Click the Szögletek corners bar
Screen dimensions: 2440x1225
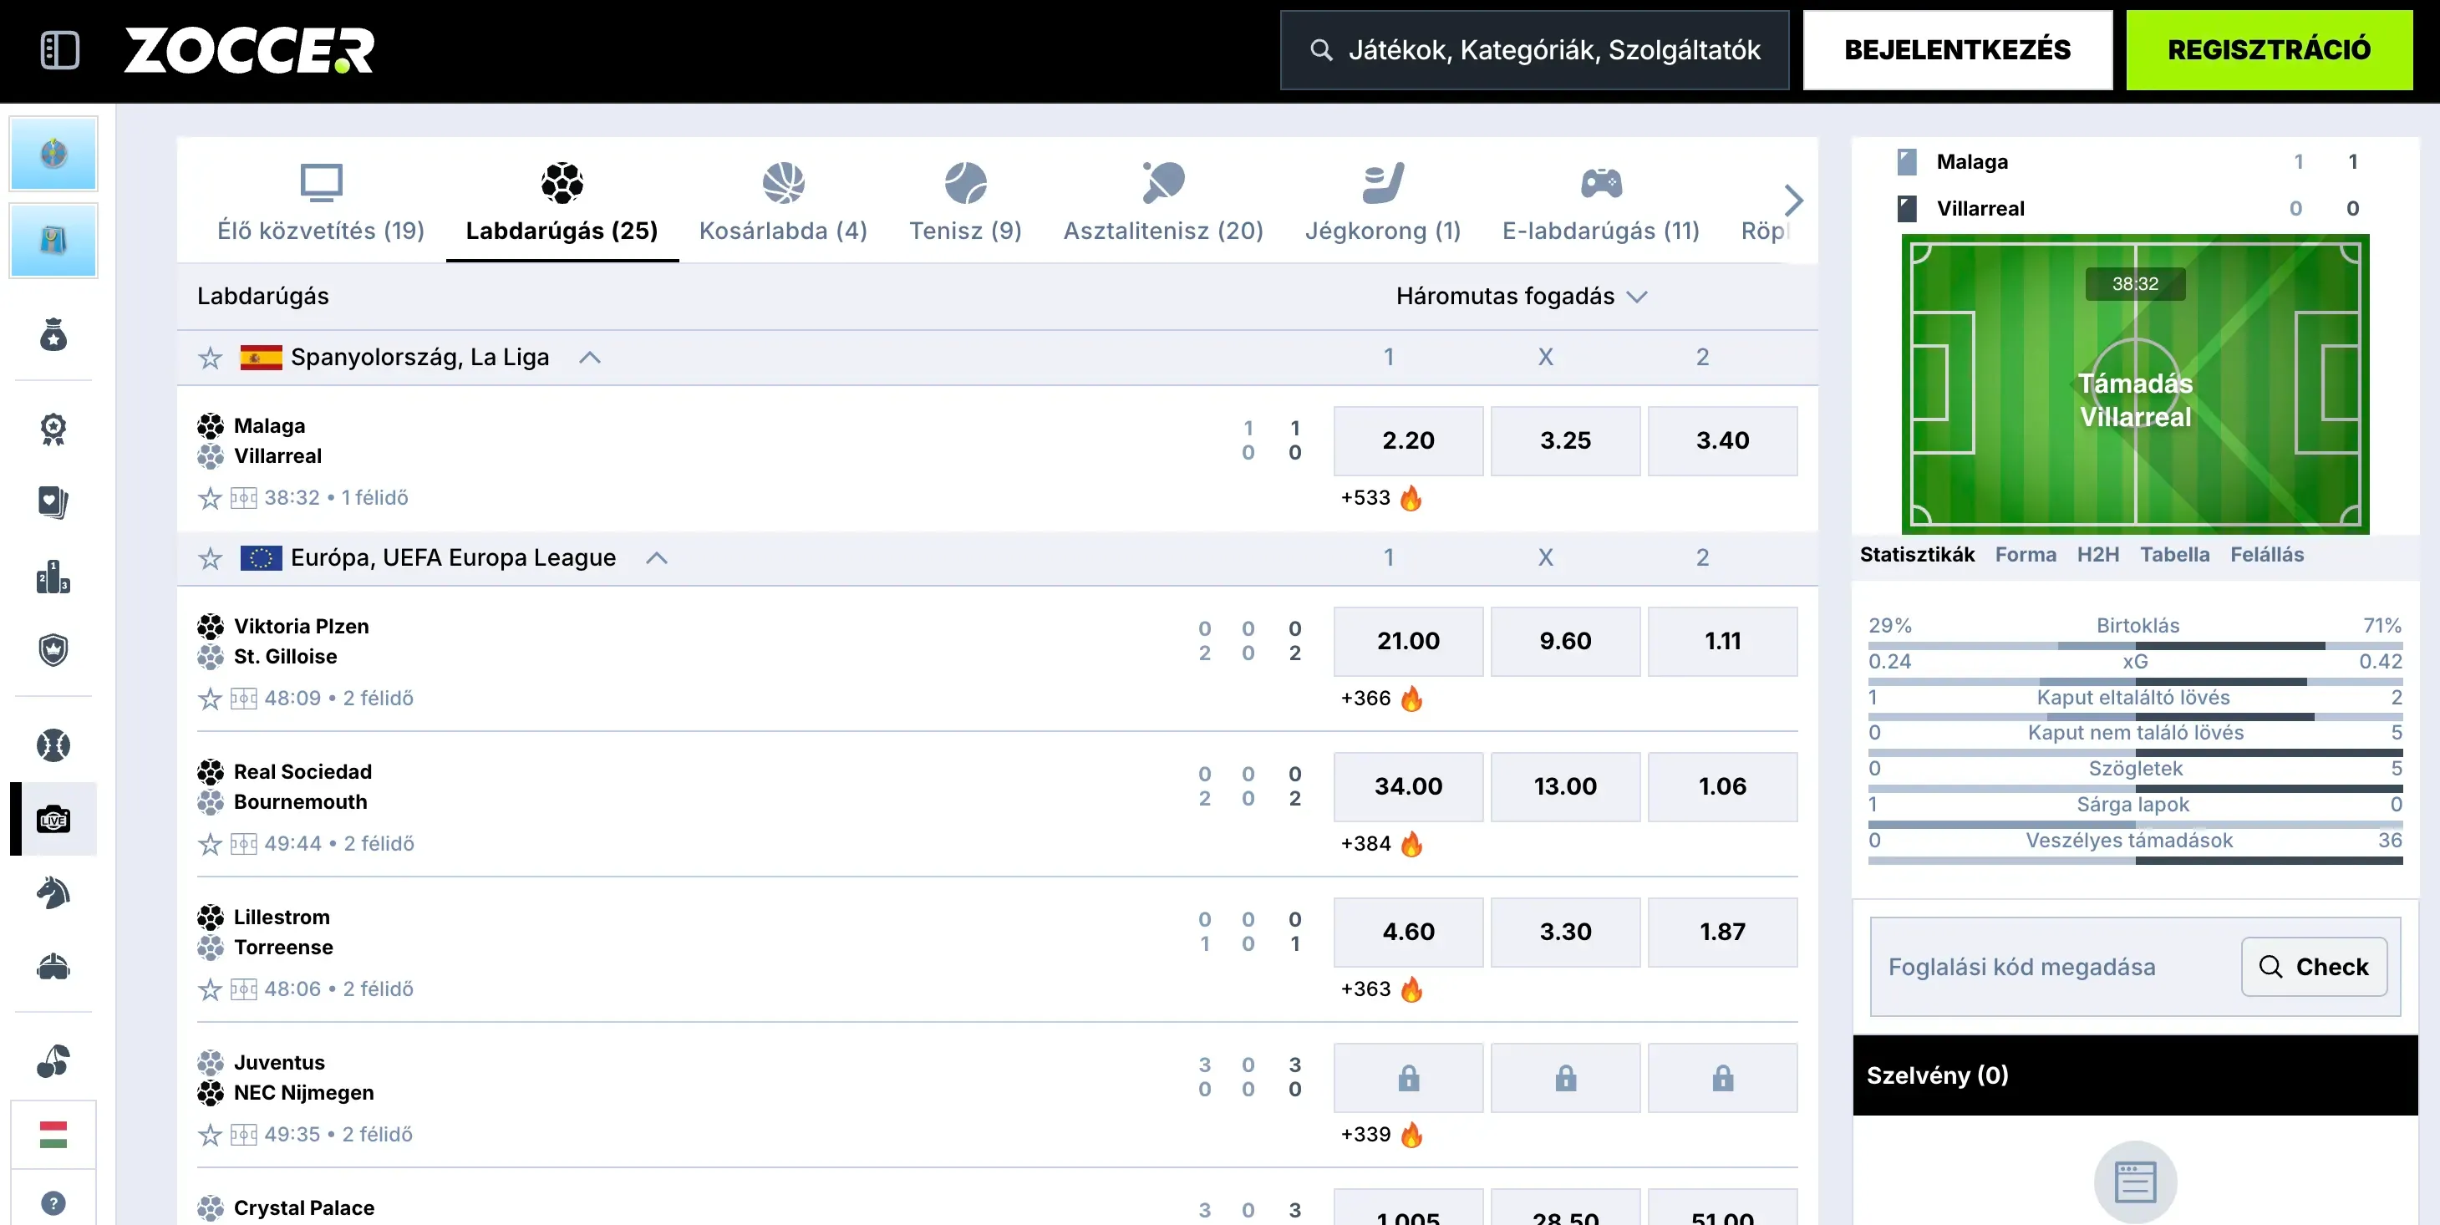click(2135, 789)
